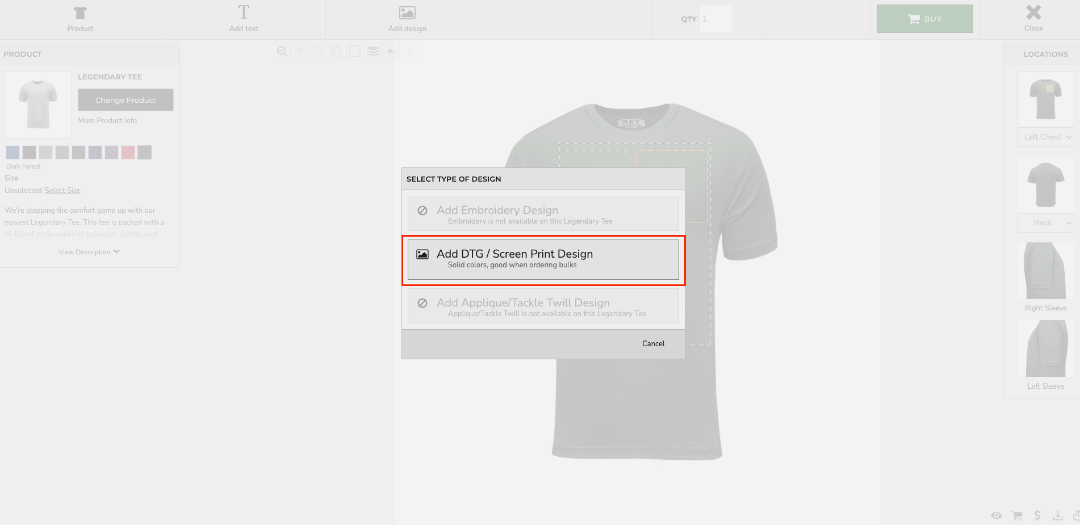Click the undo arrow icon
The image size is (1080, 525).
(391, 52)
